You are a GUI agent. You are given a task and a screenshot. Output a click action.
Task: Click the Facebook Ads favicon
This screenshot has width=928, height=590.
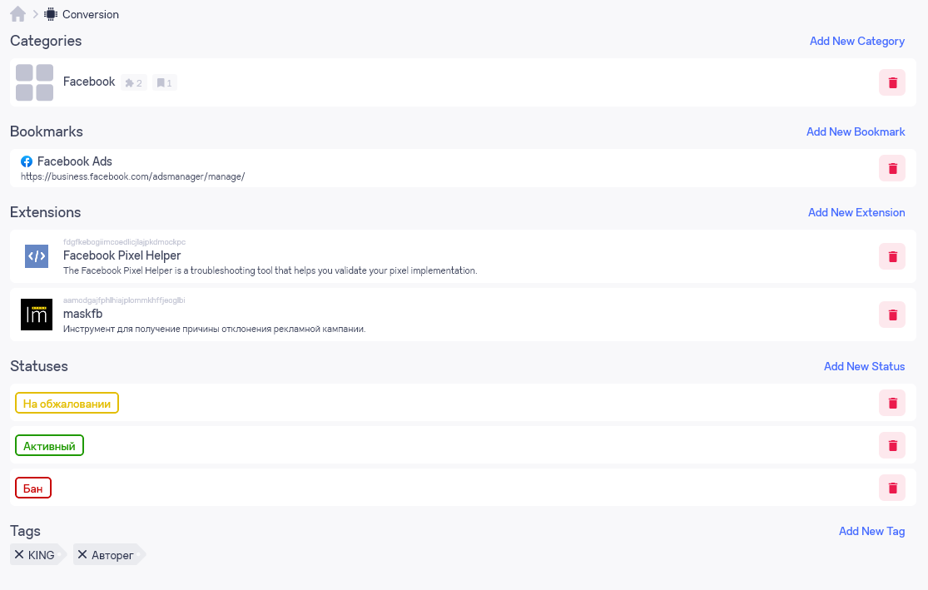[27, 161]
